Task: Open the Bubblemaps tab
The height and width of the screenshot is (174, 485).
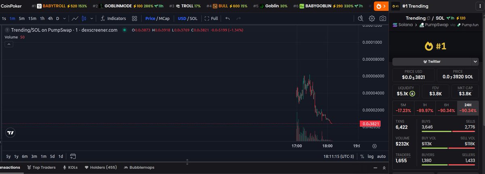Action: click(138, 167)
